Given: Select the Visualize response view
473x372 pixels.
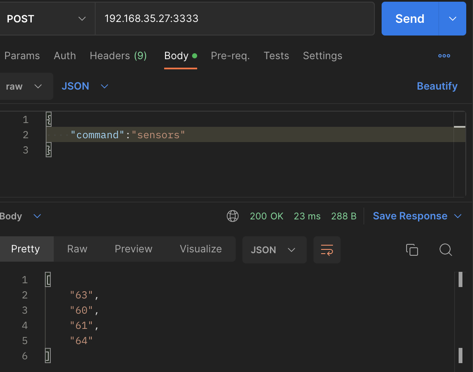Looking at the screenshot, I should click(x=201, y=249).
